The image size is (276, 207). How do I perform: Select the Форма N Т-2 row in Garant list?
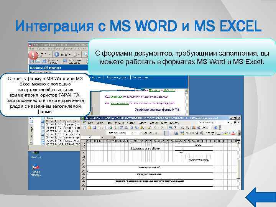coord(61,128)
